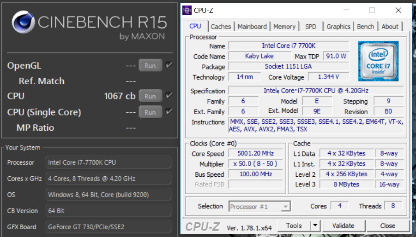Click the OS field showing Windows 8
The width and height of the screenshot is (416, 237).
[x=108, y=194]
